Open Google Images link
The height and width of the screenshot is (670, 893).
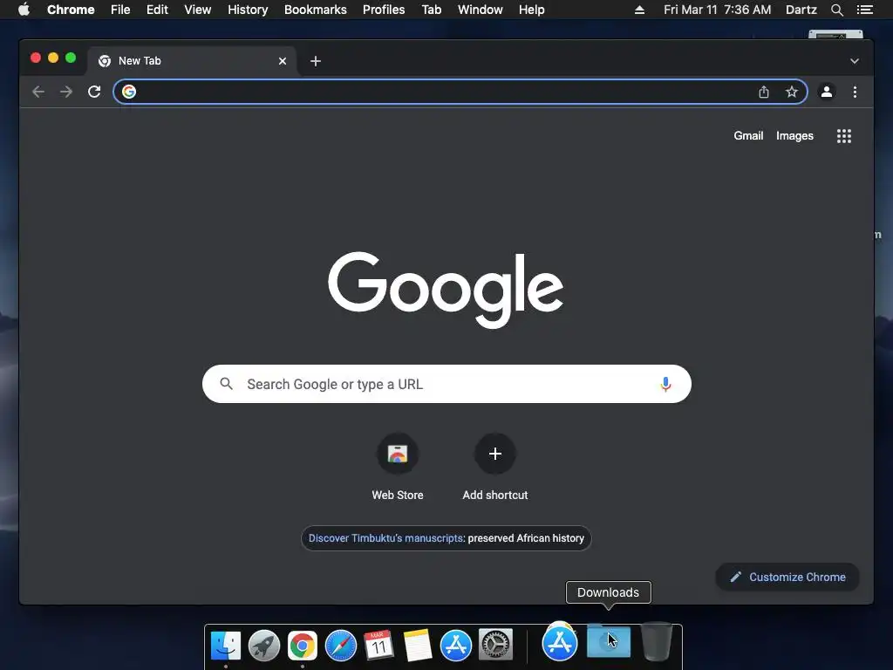[794, 135]
